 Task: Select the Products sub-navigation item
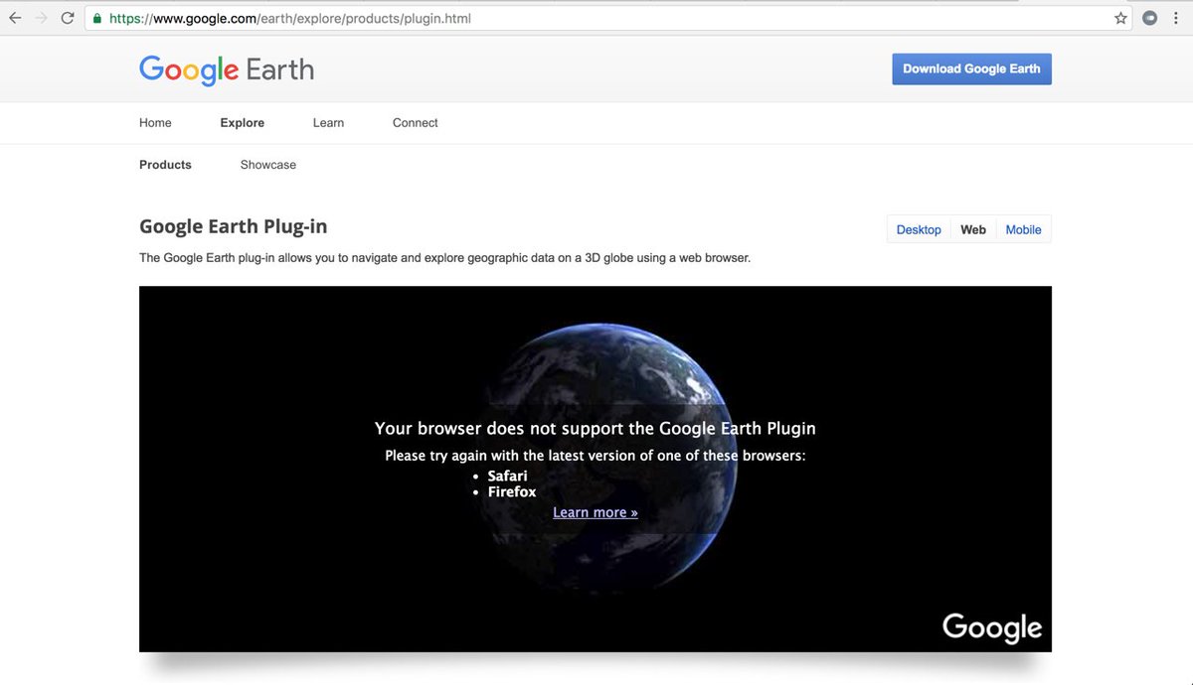point(165,165)
